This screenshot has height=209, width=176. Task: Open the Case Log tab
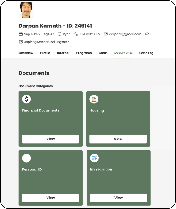[x=146, y=53]
